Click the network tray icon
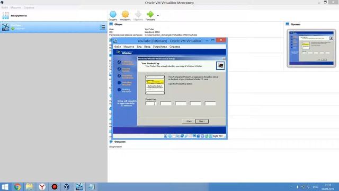The width and height of the screenshot is (339, 191). (x=303, y=187)
